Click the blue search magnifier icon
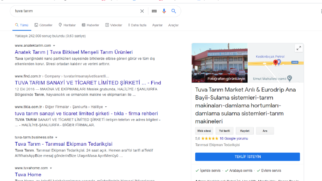This screenshot has height=181, width=322. (173, 11)
